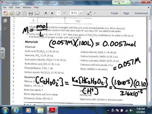Go to previous page with up arrow
Screen dimensions: 152x114
pos(46,13)
